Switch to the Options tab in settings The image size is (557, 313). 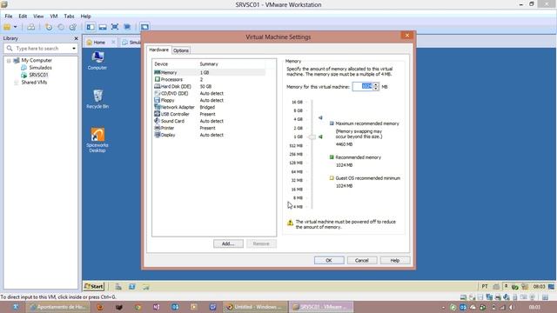[181, 50]
